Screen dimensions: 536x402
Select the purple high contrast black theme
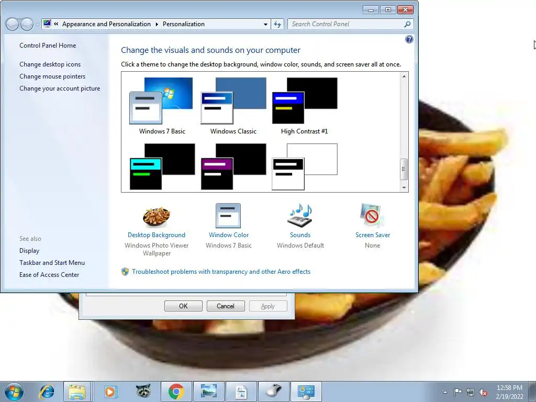click(233, 166)
